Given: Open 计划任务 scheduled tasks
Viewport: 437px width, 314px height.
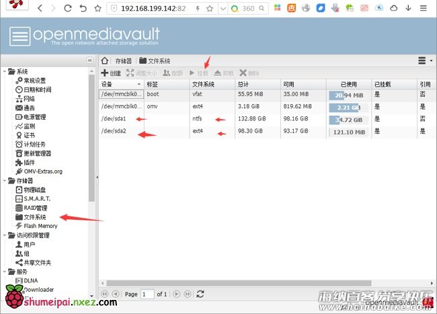Looking at the screenshot, I should point(30,145).
